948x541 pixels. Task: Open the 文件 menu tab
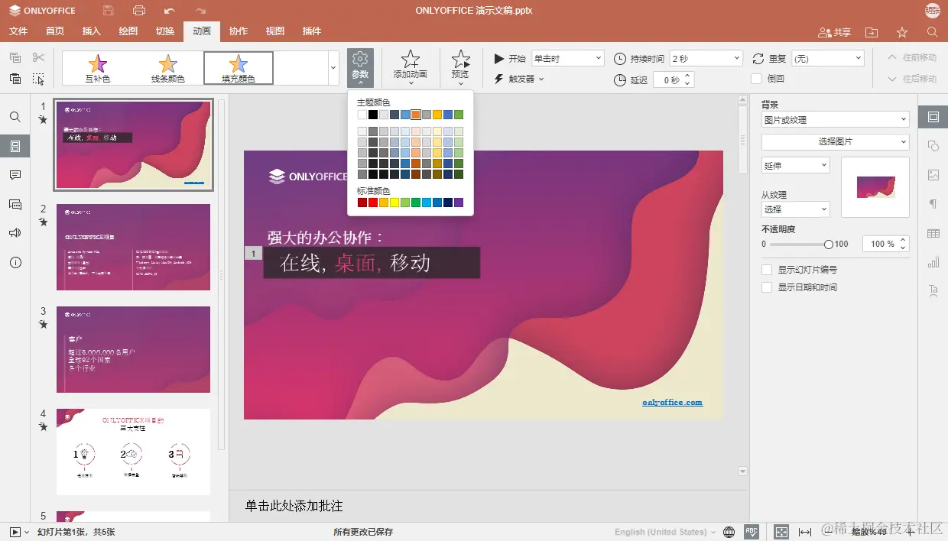(18, 32)
